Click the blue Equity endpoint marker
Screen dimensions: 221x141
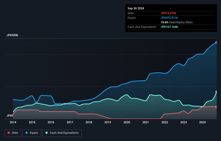pos(216,42)
